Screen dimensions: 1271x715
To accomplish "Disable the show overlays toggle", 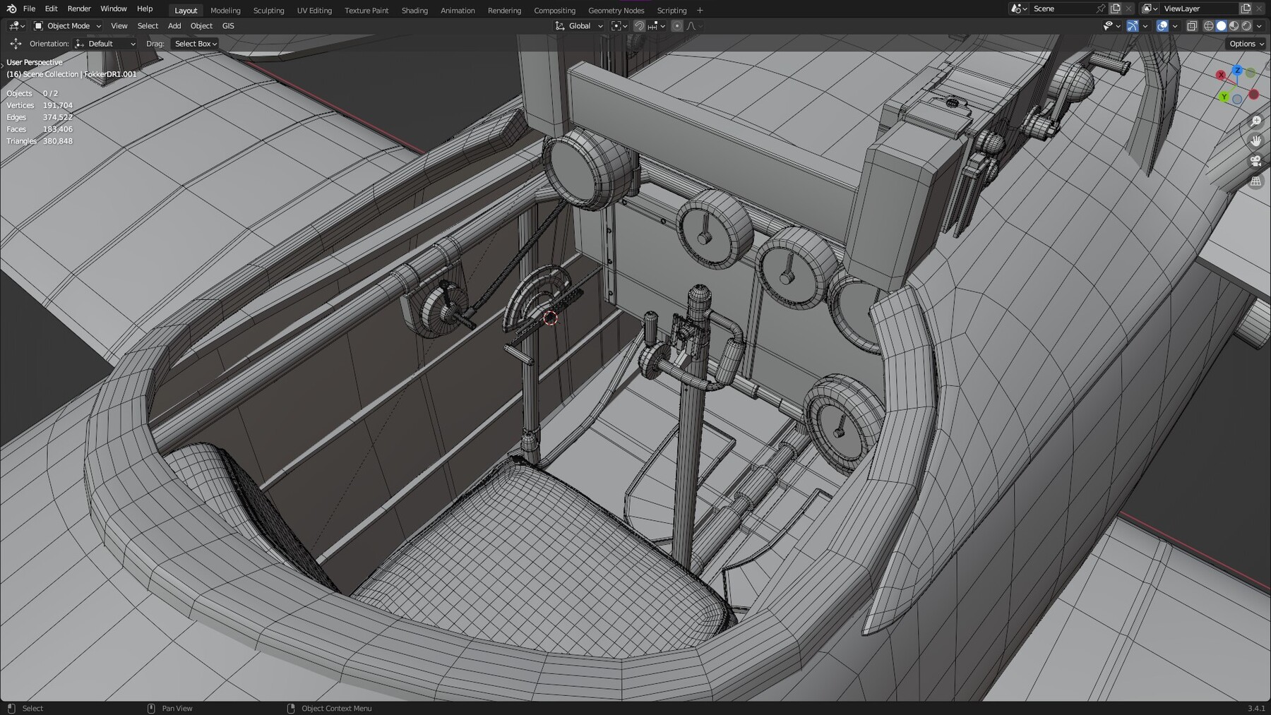I will pos(1162,26).
